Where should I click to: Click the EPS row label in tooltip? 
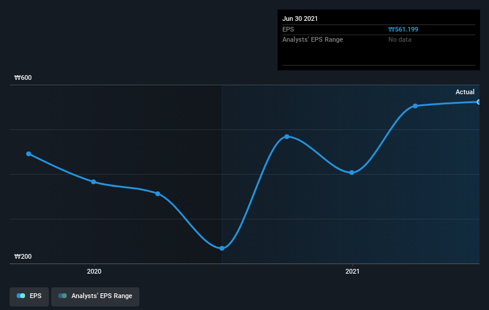pyautogui.click(x=288, y=29)
